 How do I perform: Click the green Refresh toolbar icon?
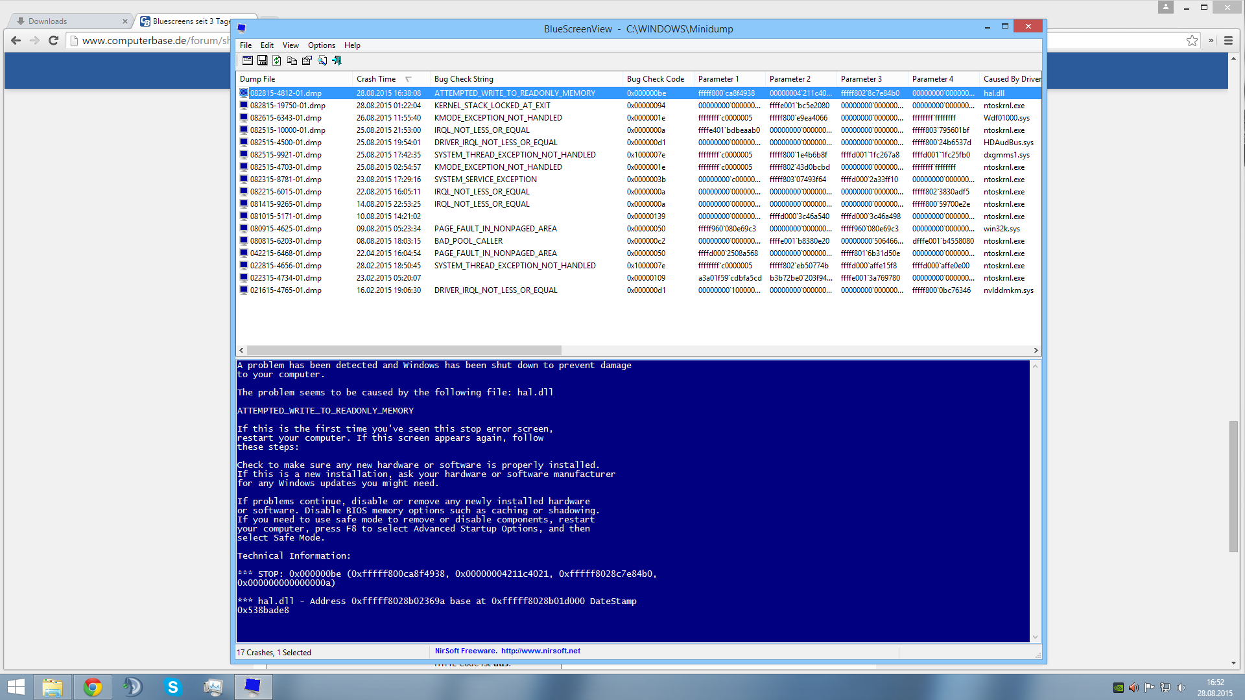pyautogui.click(x=277, y=60)
